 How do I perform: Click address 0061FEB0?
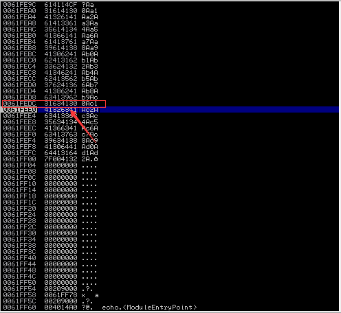point(19,36)
